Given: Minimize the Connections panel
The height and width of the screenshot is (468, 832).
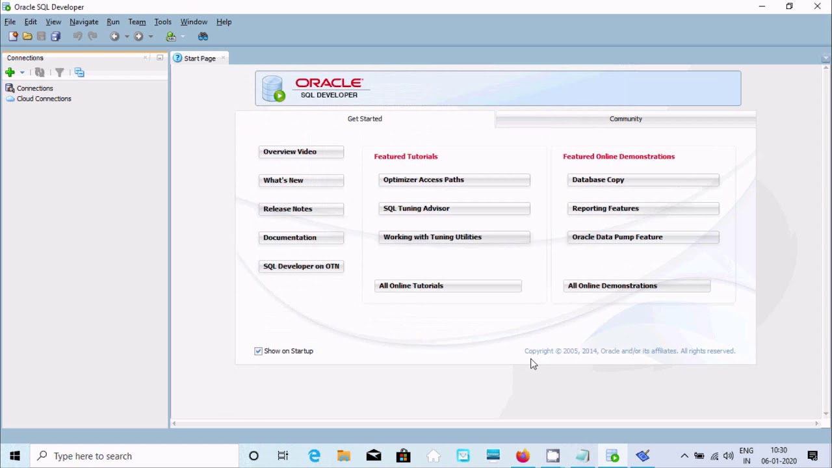Looking at the screenshot, I should pos(160,58).
